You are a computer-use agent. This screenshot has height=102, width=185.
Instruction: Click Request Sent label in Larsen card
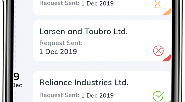click(61, 43)
